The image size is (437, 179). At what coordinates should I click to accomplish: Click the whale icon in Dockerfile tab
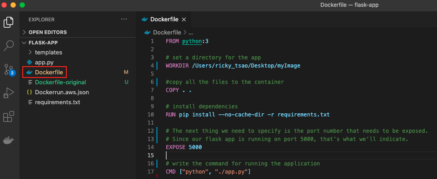coord(144,19)
